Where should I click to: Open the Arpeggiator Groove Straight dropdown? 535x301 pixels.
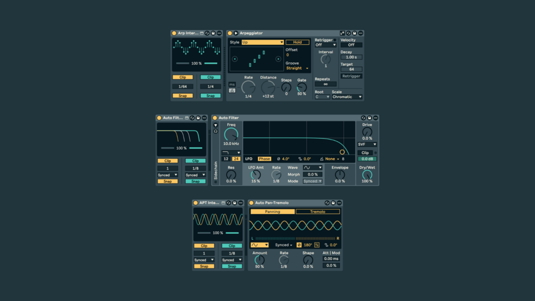(297, 68)
